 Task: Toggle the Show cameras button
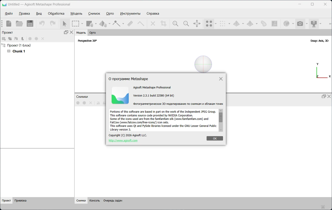pyautogui.click(x=300, y=24)
